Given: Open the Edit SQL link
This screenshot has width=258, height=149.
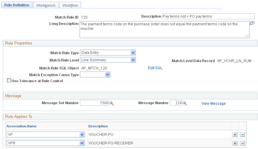Looking at the screenshot, I should 155,68.
